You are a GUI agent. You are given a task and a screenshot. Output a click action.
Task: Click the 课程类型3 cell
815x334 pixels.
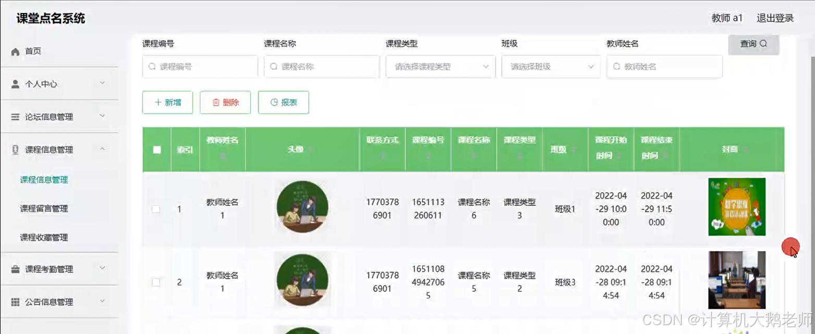[x=520, y=208]
